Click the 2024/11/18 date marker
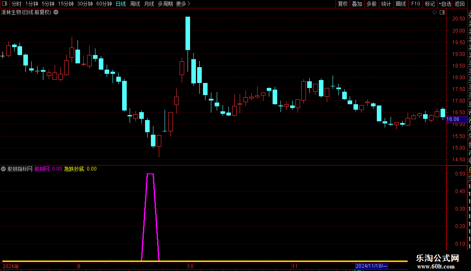The width and height of the screenshot is (471, 271). click(x=371, y=266)
